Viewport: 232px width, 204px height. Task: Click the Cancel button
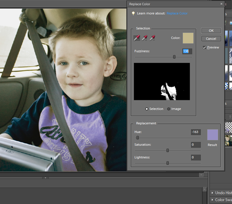[211, 39]
